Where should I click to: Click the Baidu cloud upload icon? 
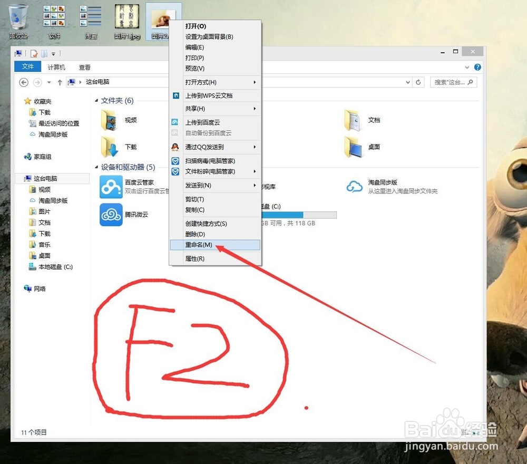pyautogui.click(x=175, y=122)
